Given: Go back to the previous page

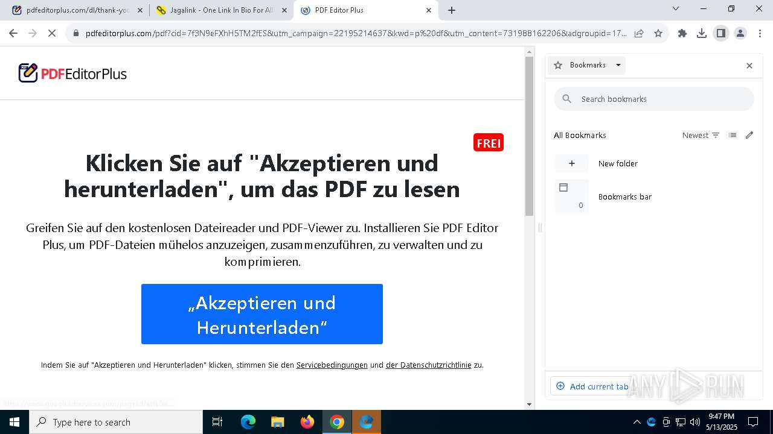Looking at the screenshot, I should point(13,33).
